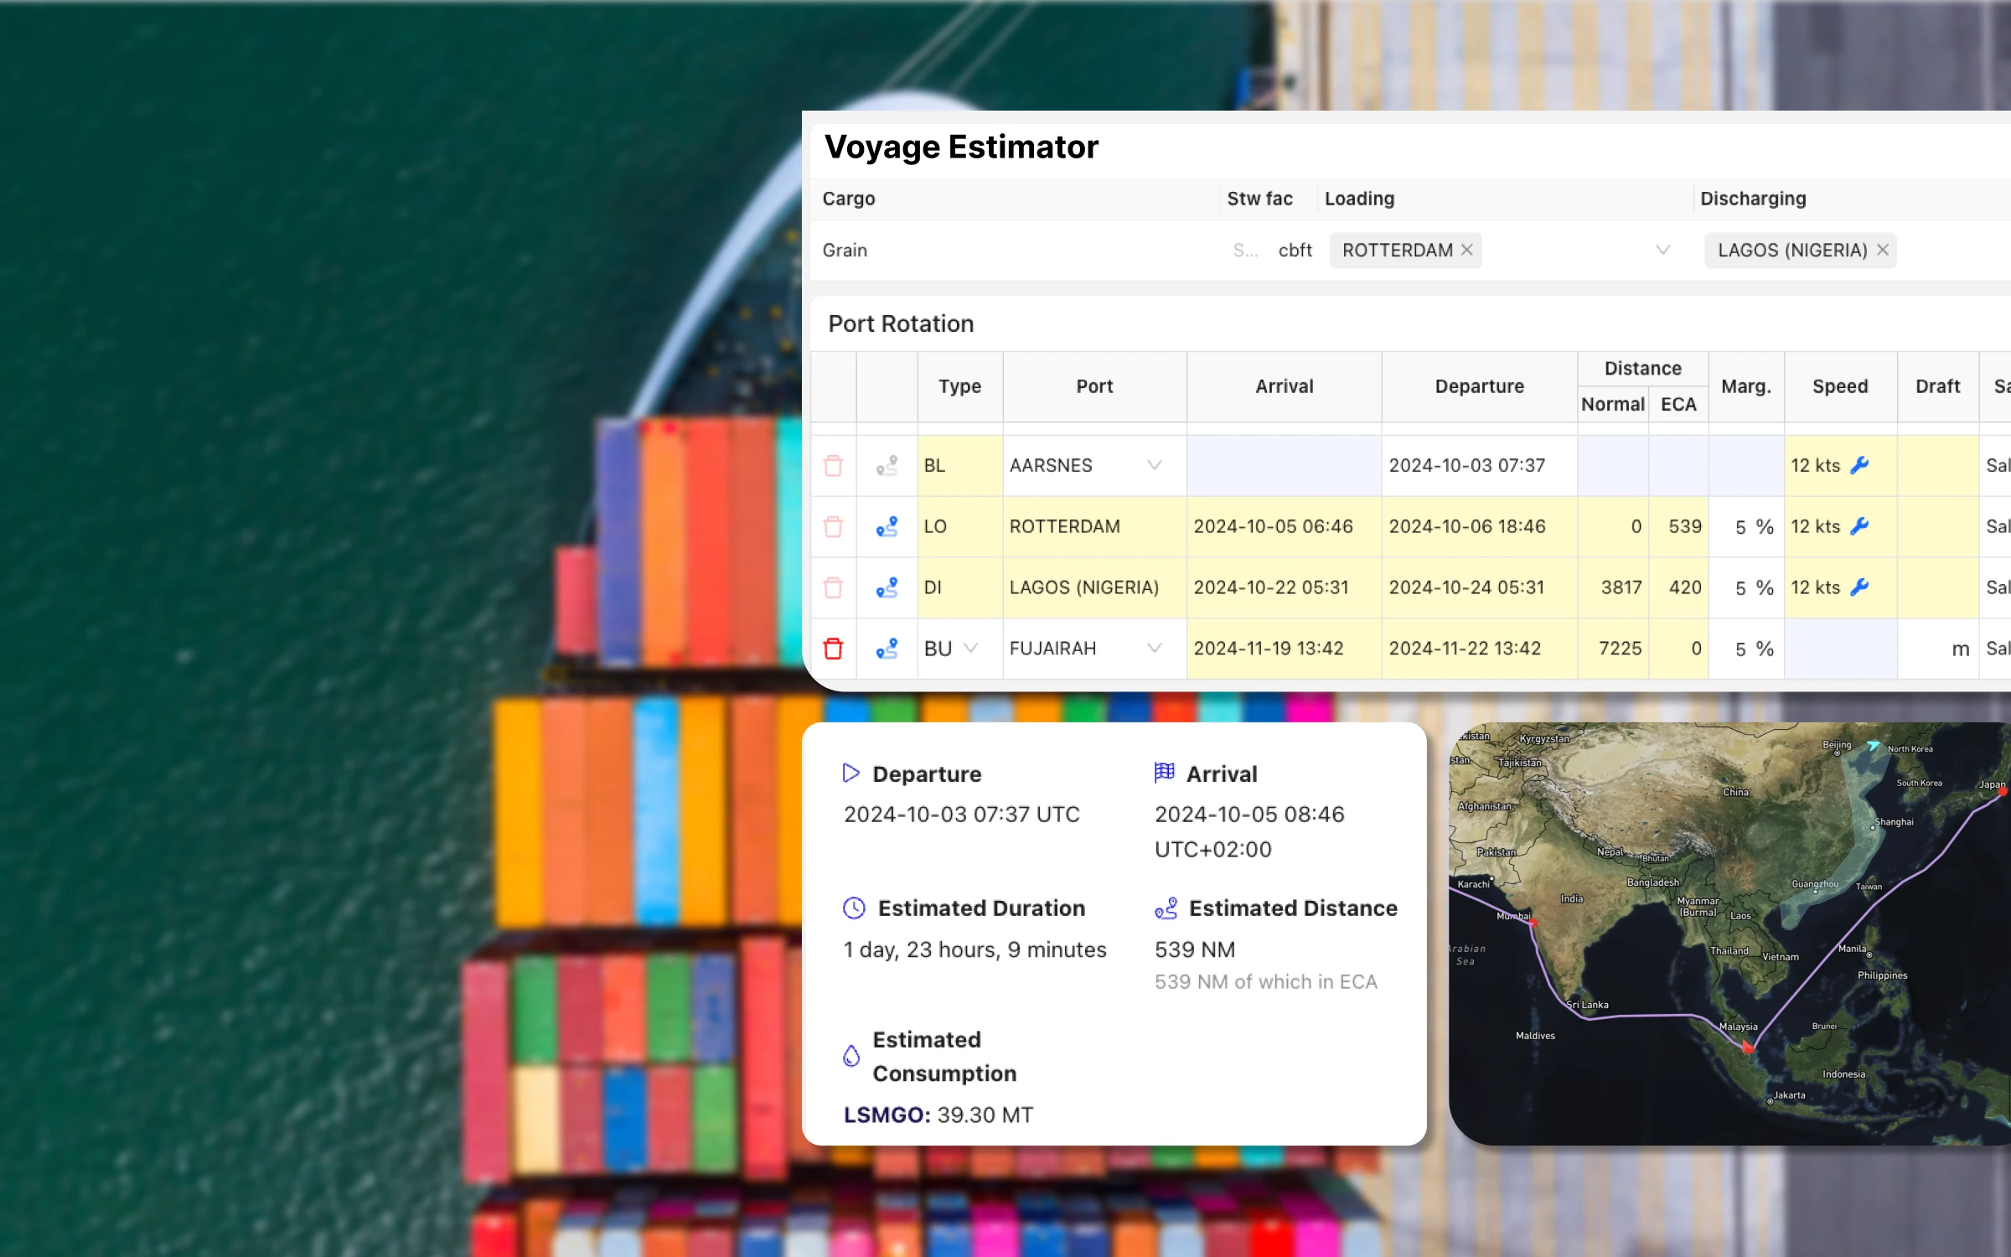This screenshot has height=1257, width=2011.
Task: Click the Estimated Distance route icon
Action: pos(1166,908)
